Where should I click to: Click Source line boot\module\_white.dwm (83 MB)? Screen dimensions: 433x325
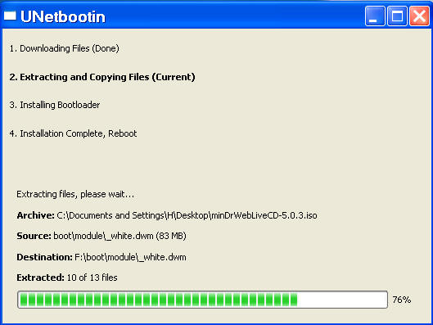click(101, 236)
